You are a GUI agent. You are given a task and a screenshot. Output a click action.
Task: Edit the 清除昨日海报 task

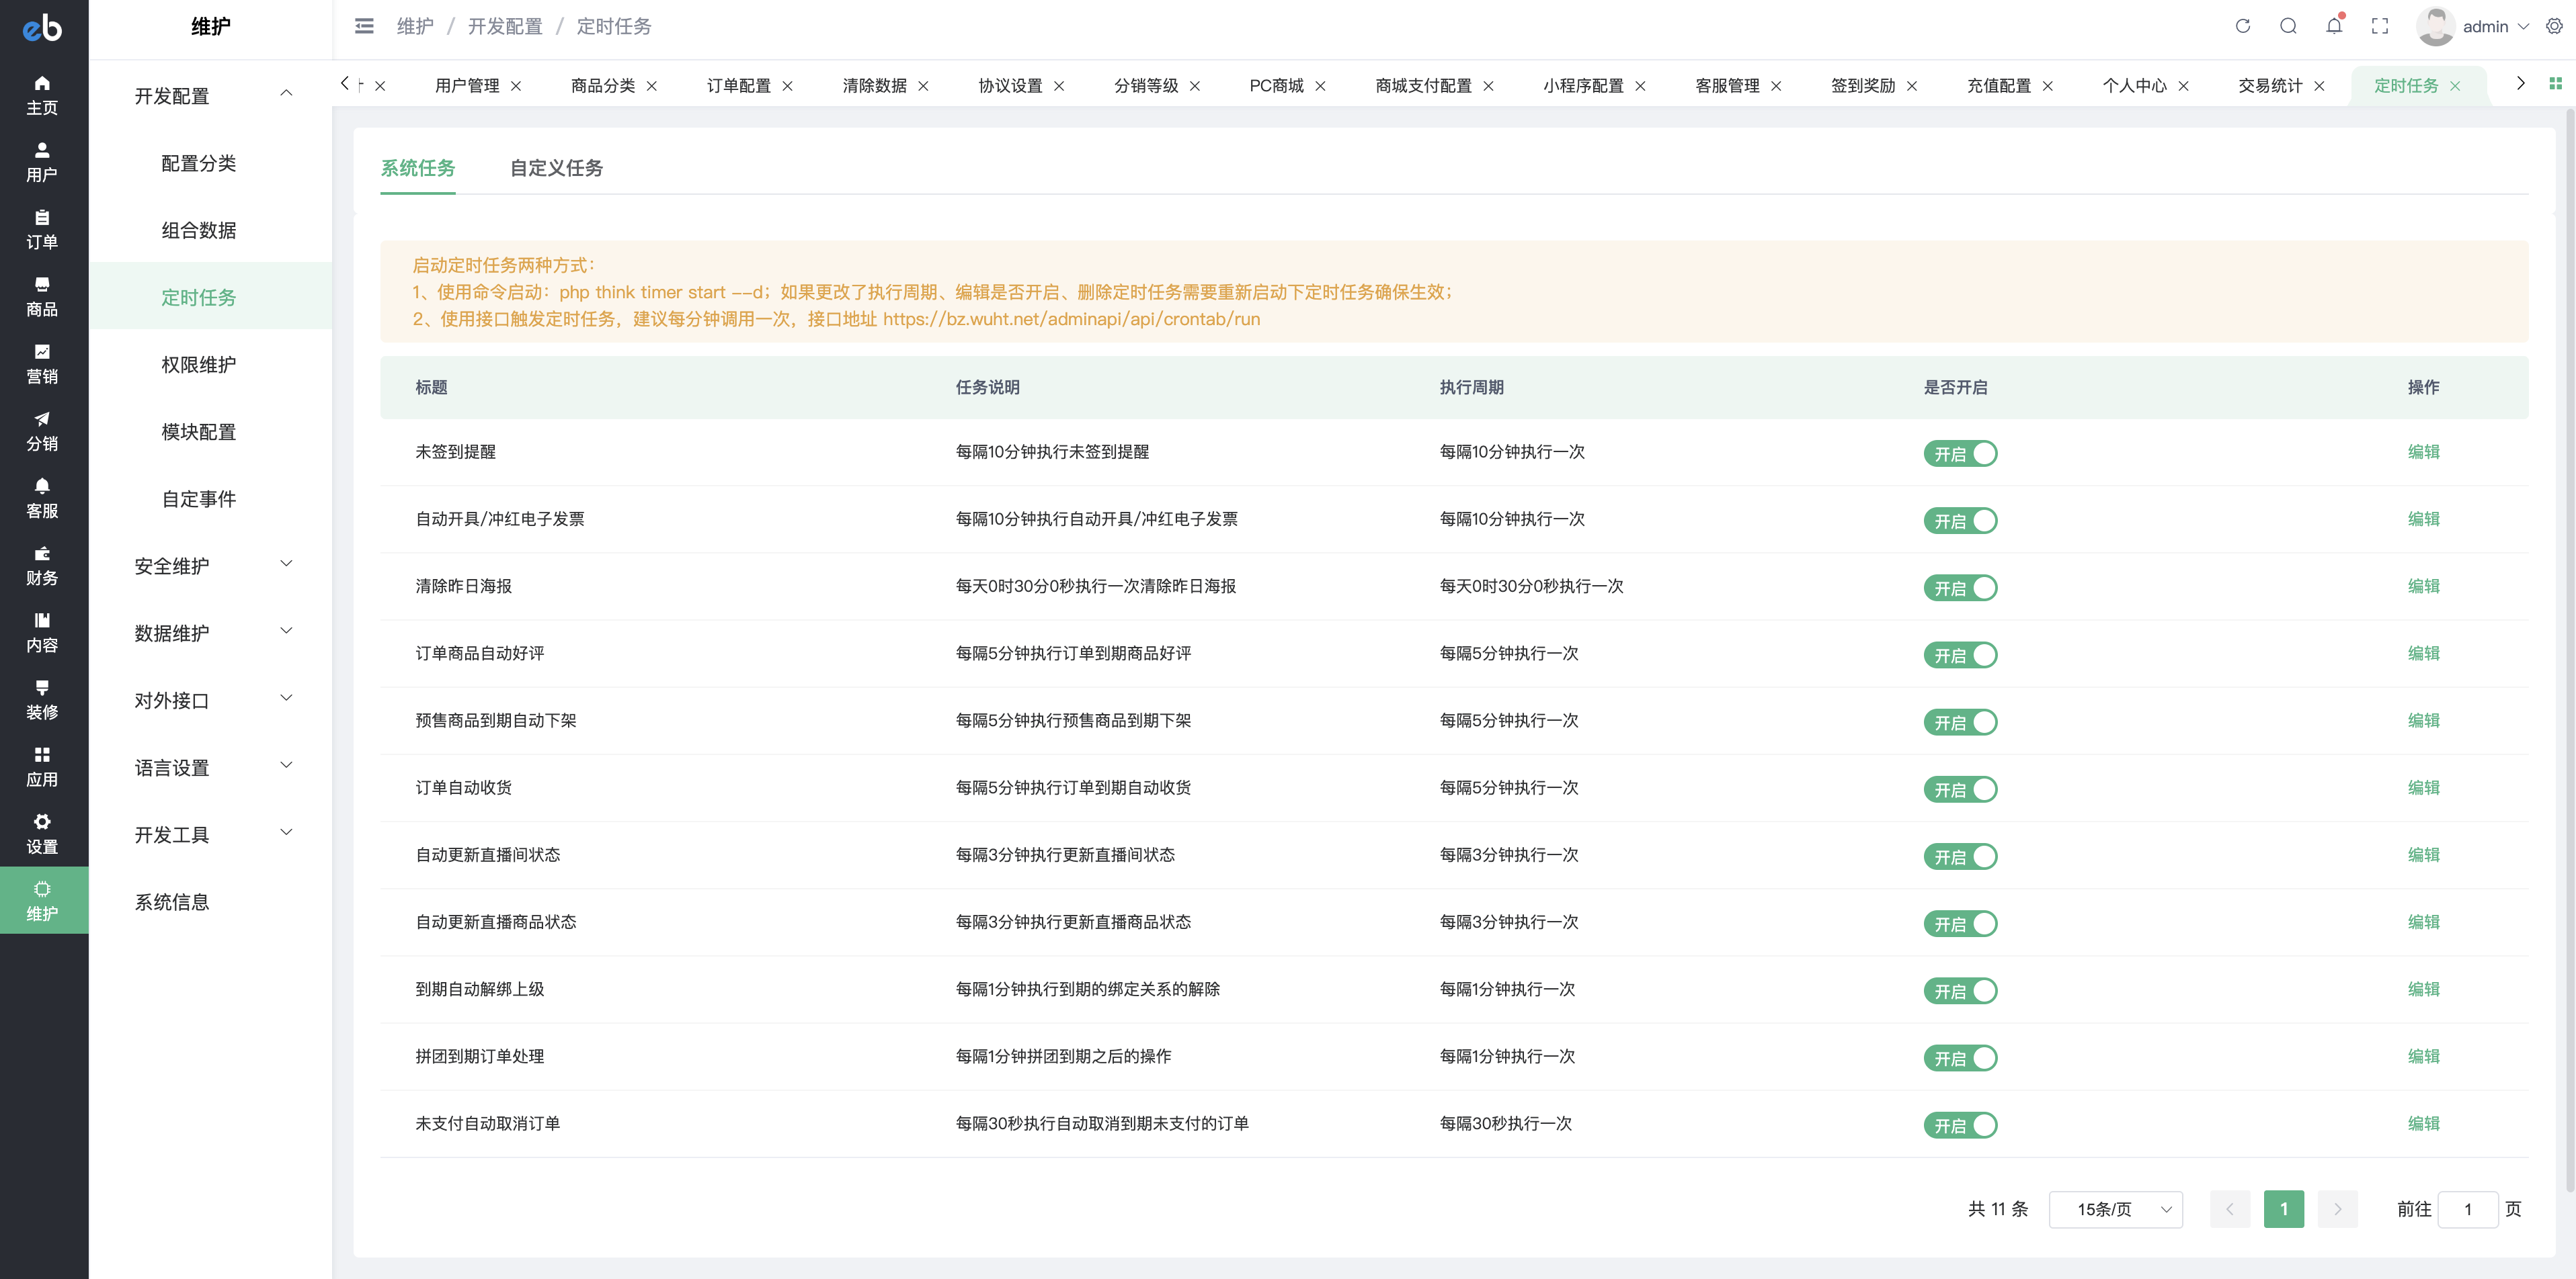point(2423,586)
